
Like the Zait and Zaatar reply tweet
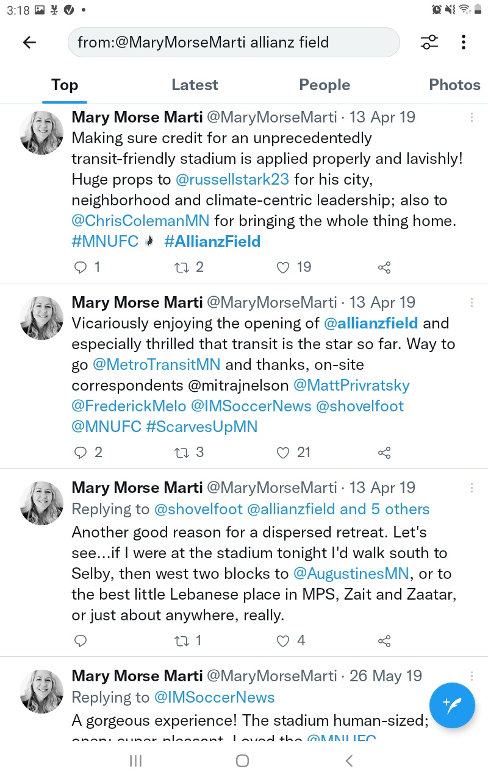(283, 641)
